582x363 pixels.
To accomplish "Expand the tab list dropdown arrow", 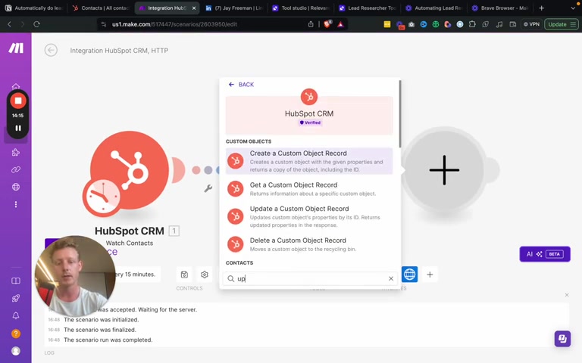I will pos(573,8).
